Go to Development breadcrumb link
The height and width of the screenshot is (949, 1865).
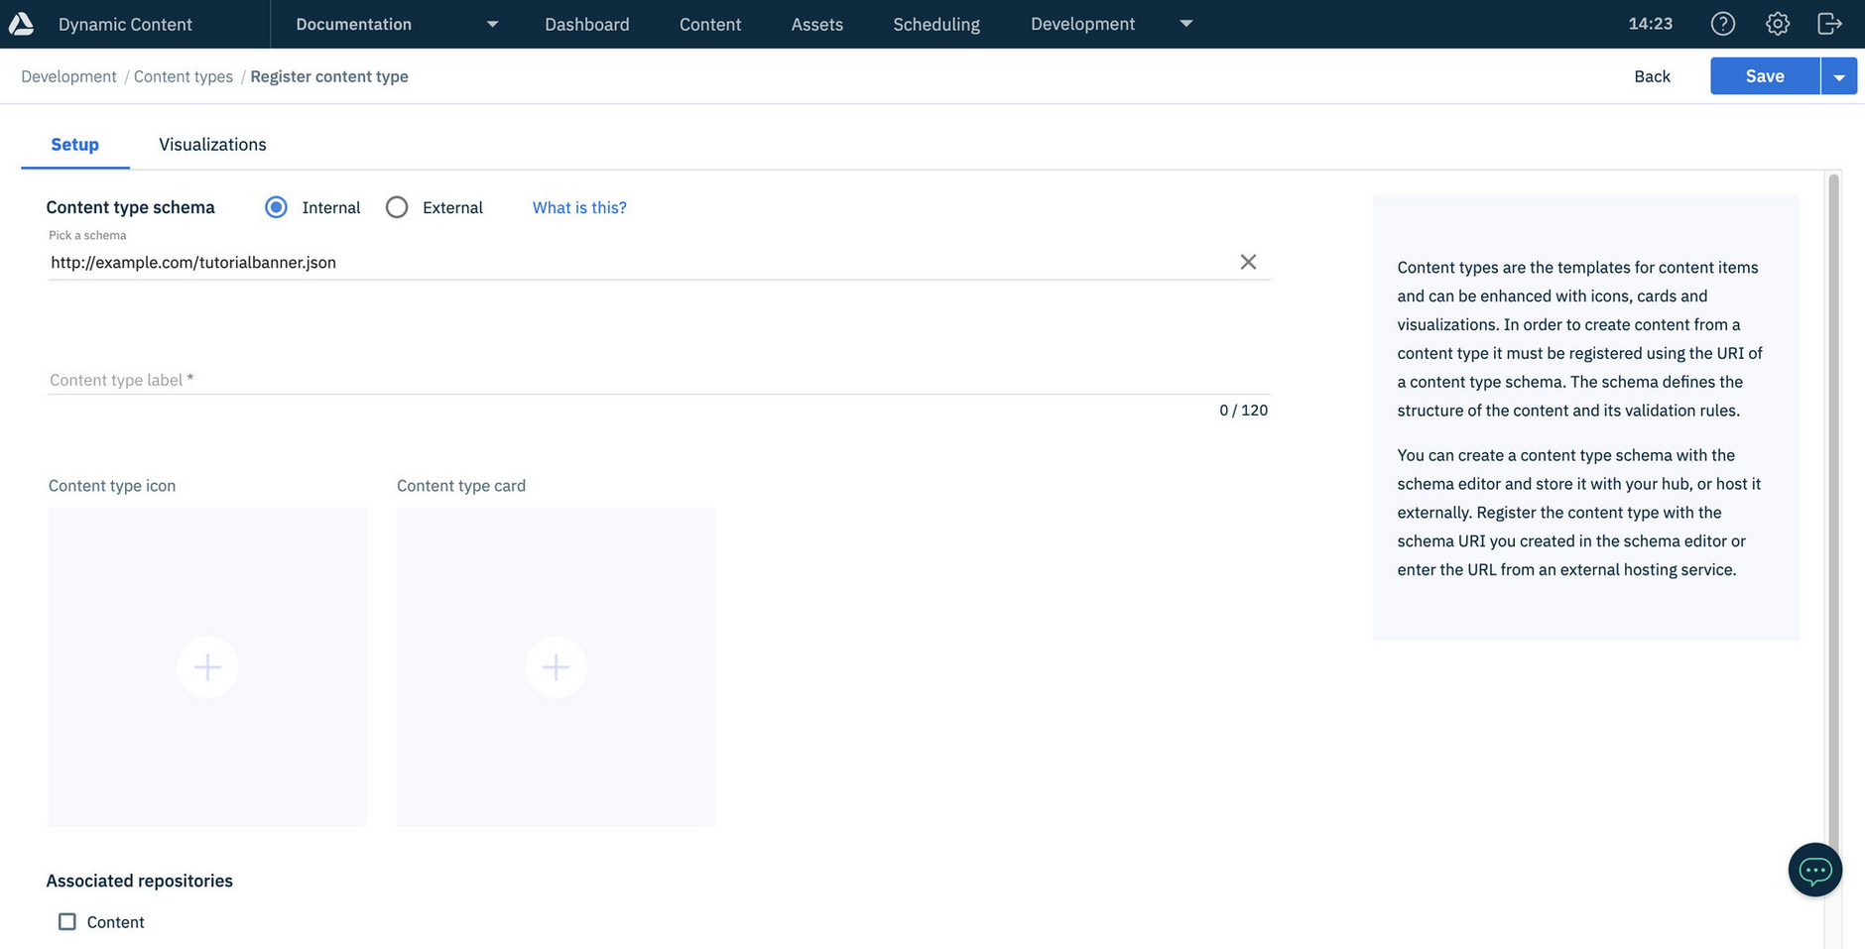68,76
